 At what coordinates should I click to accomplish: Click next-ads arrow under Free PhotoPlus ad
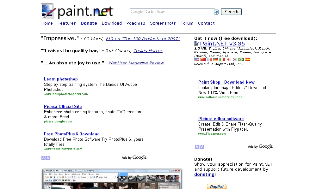[48, 158]
